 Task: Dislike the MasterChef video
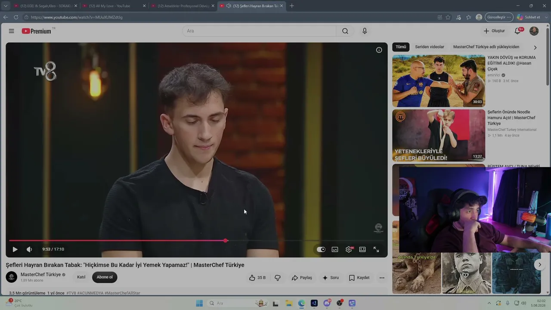click(x=278, y=278)
